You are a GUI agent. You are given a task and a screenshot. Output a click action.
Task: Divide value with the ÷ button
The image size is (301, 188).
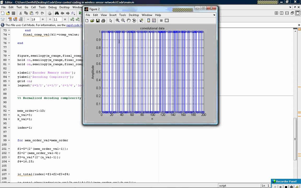(x=50, y=19)
